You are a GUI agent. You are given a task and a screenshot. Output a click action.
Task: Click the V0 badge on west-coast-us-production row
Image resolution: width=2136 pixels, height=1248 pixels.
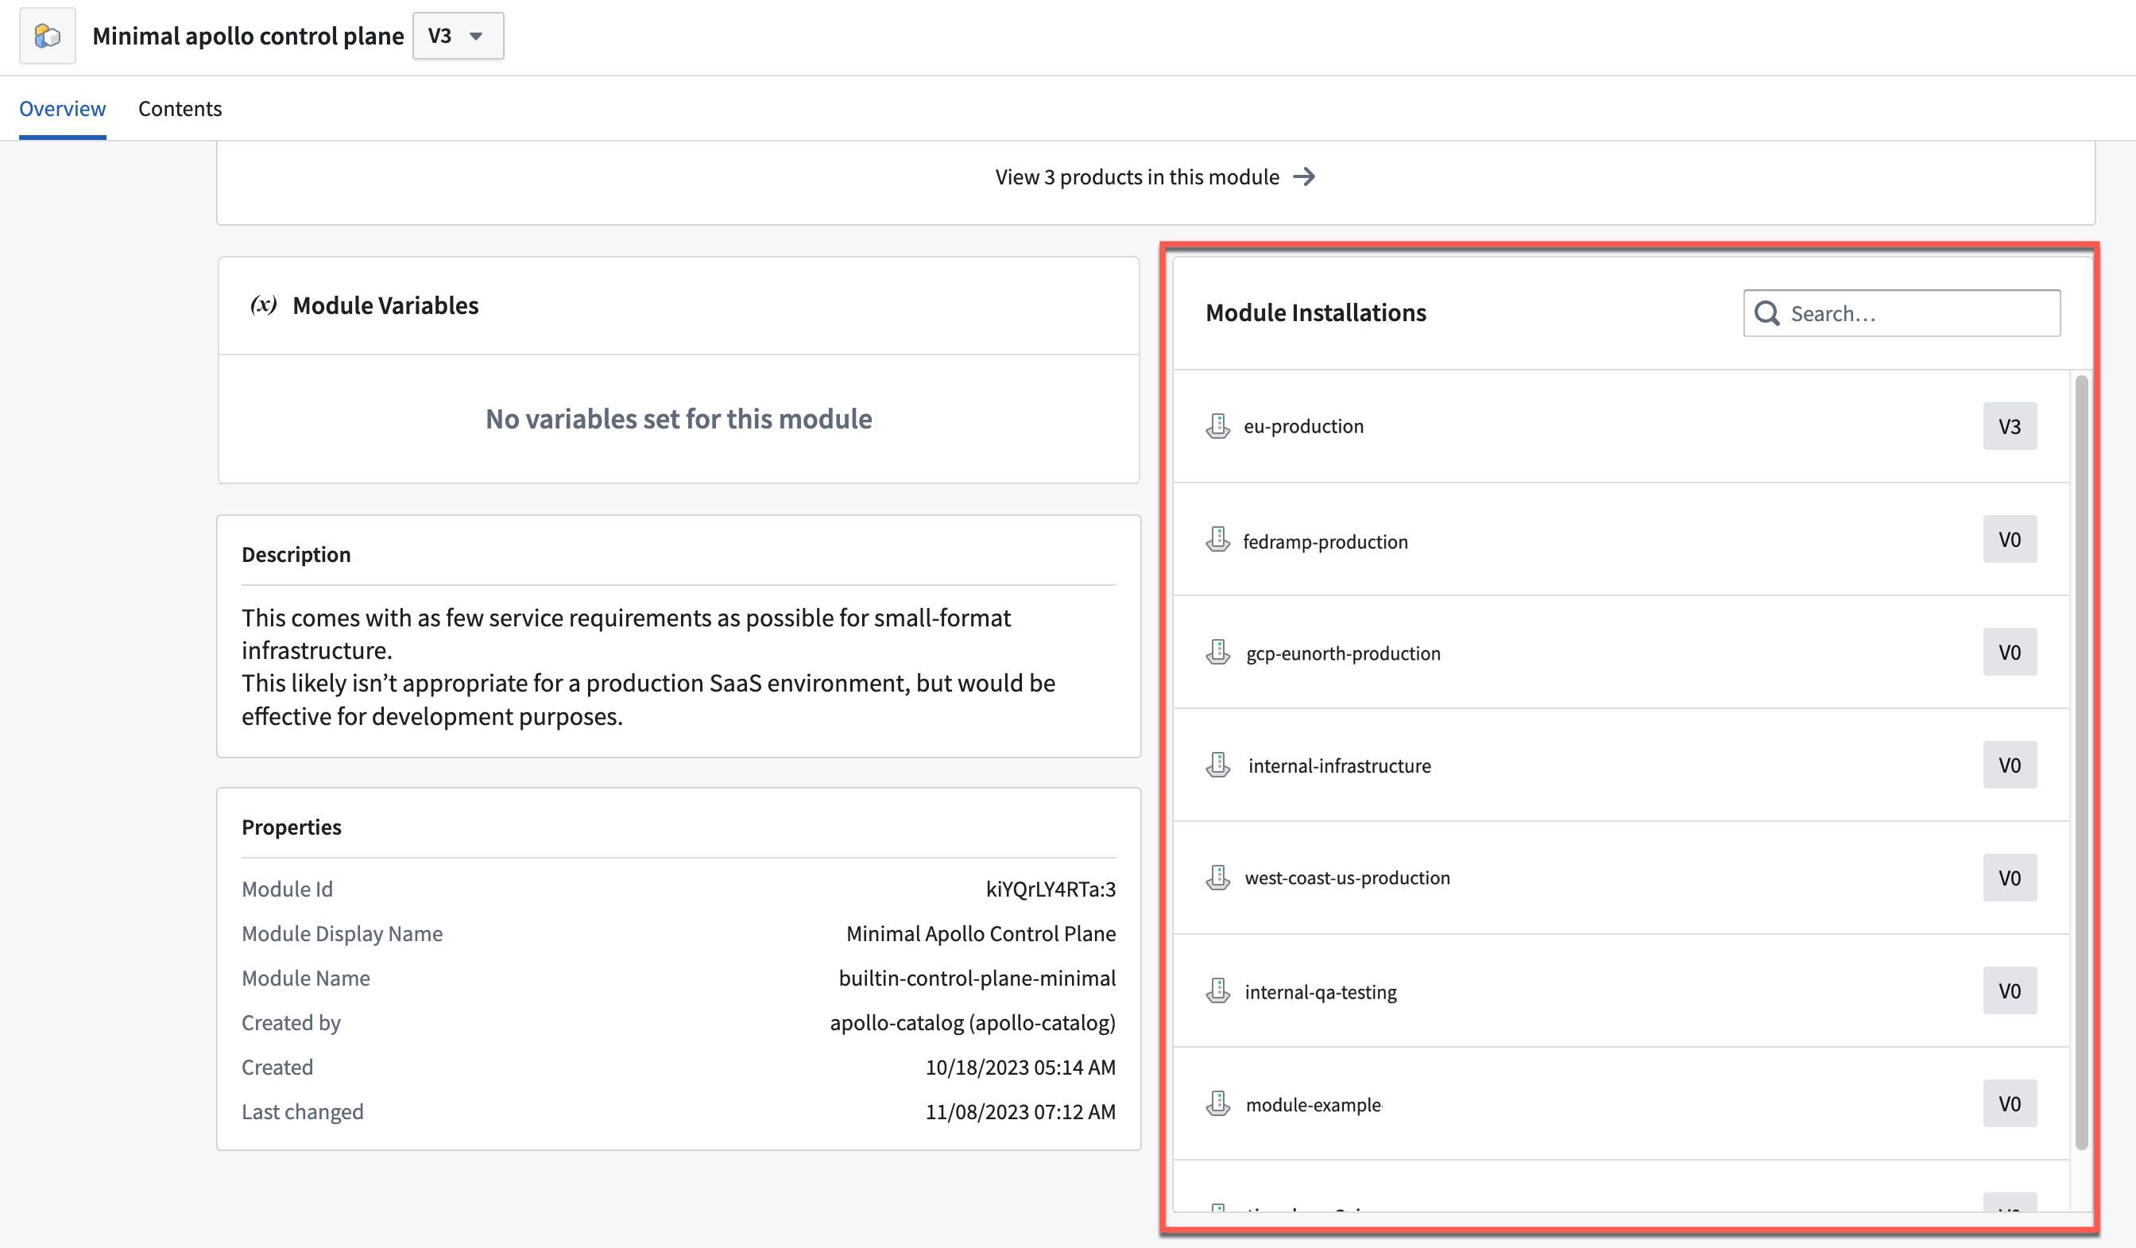point(2009,878)
